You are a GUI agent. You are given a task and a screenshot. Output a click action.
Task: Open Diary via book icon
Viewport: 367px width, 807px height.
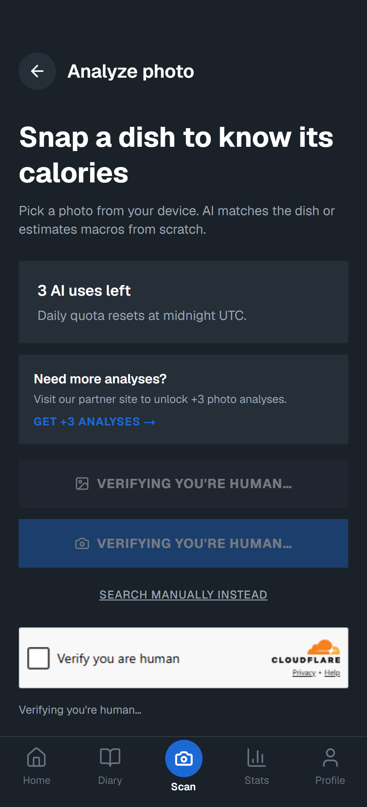click(110, 757)
